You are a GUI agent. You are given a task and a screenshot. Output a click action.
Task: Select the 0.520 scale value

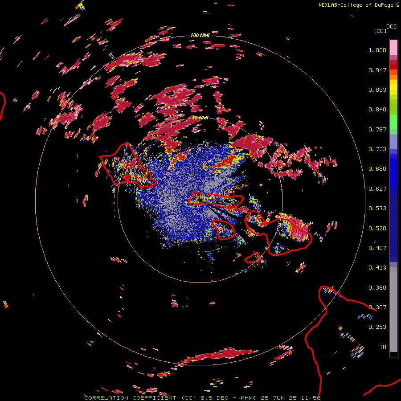tap(377, 228)
